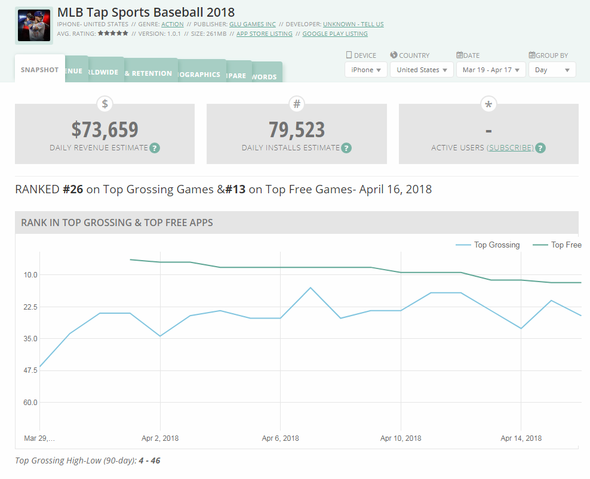Open the ACTION genre link

(173, 24)
